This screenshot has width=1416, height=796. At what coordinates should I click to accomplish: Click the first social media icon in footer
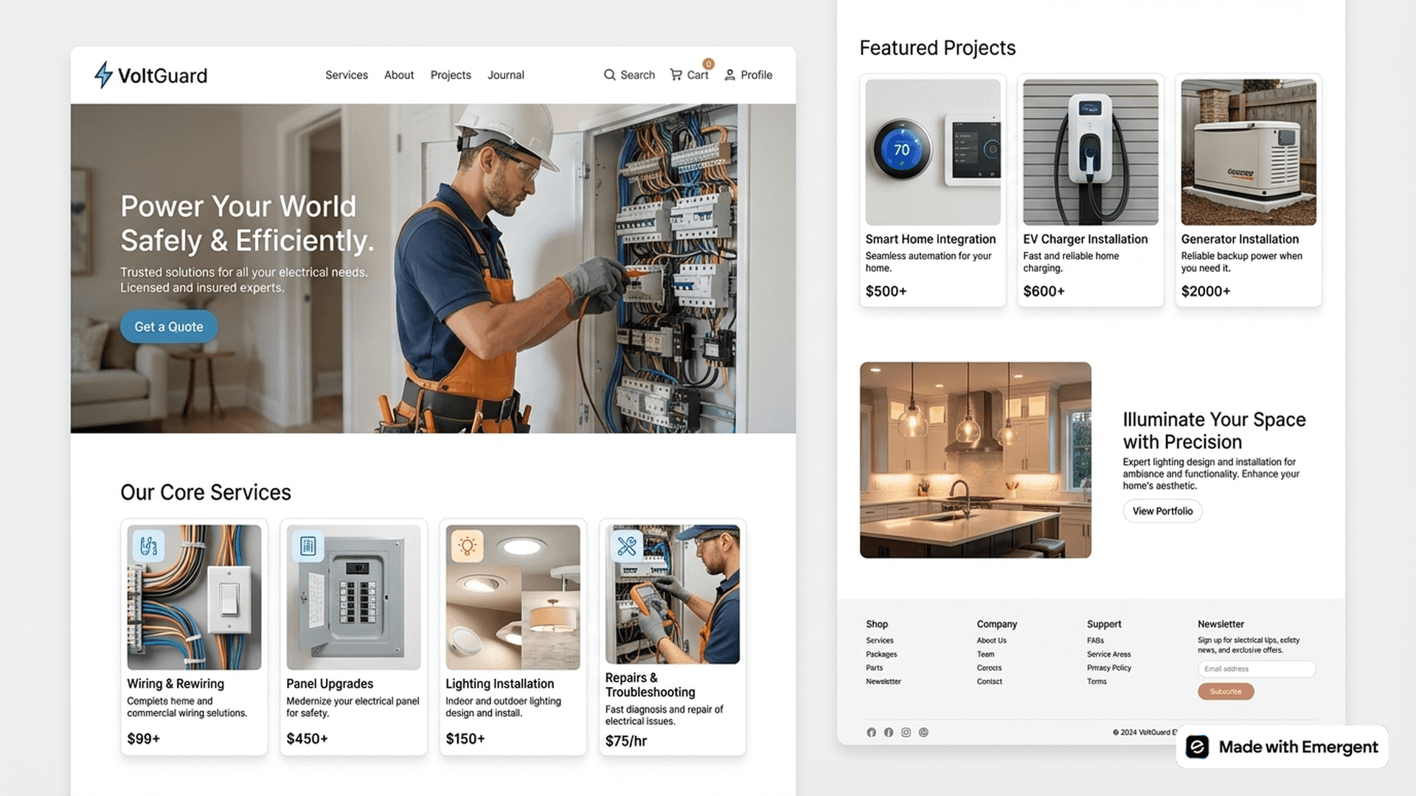click(x=871, y=732)
